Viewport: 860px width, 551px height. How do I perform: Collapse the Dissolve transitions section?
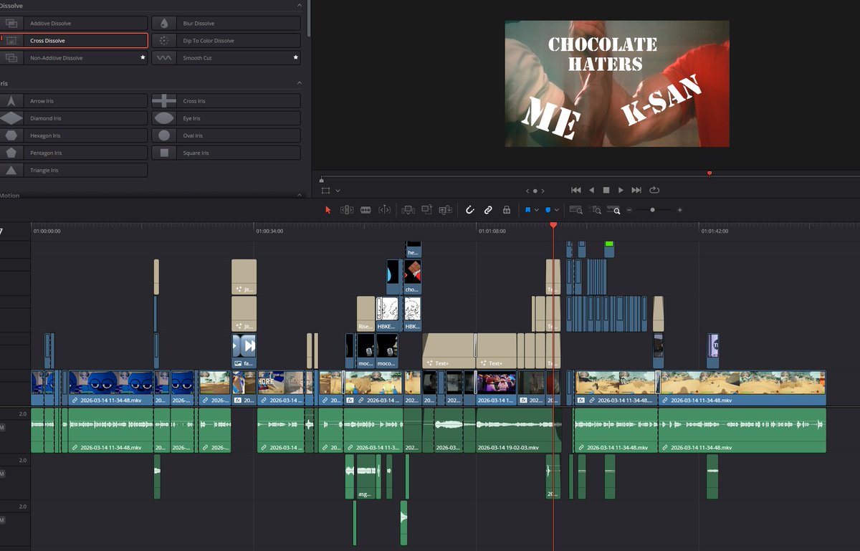pyautogui.click(x=299, y=5)
